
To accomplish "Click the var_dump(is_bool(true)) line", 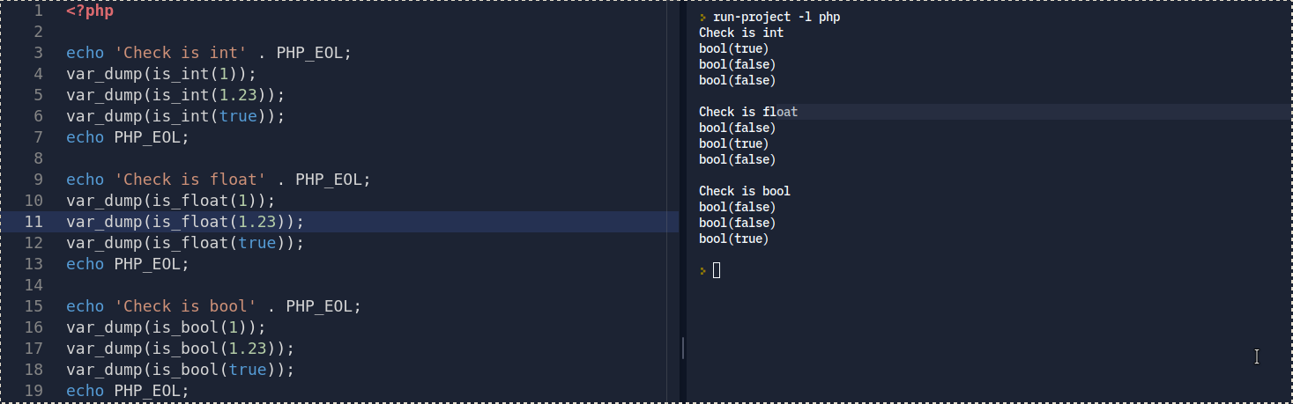I will [x=180, y=370].
